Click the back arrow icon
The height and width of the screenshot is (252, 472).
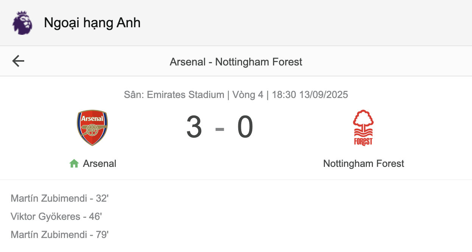point(18,61)
